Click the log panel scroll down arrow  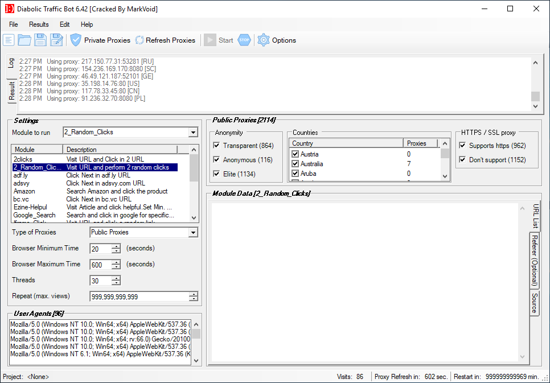click(535, 106)
